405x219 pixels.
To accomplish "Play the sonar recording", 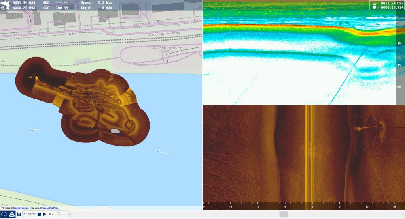I will 44,214.
